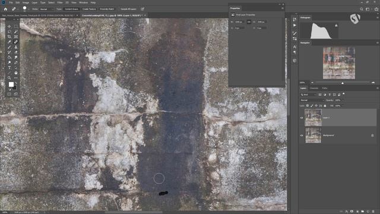380x214 pixels.
Task: Open the Filter menu
Action: click(x=60, y=2)
